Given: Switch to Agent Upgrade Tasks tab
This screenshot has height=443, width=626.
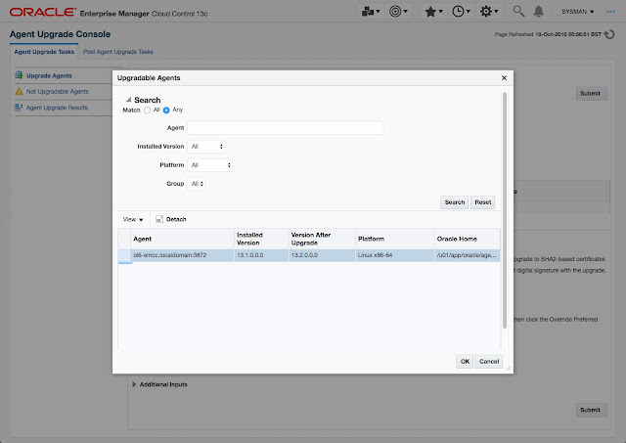Looking at the screenshot, I should (44, 52).
